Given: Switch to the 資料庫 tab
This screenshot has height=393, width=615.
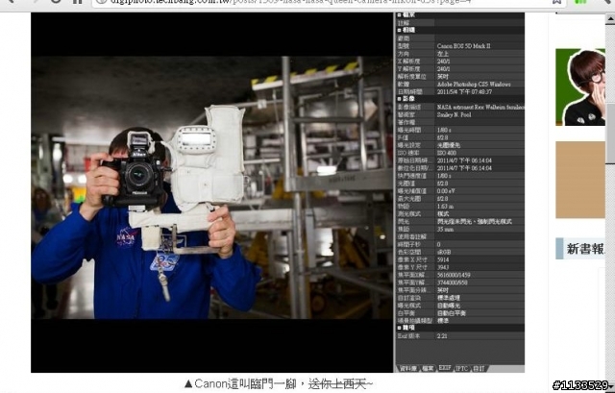Looking at the screenshot, I should pos(408,368).
